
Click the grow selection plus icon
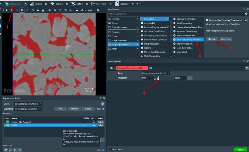pyautogui.click(x=15, y=150)
